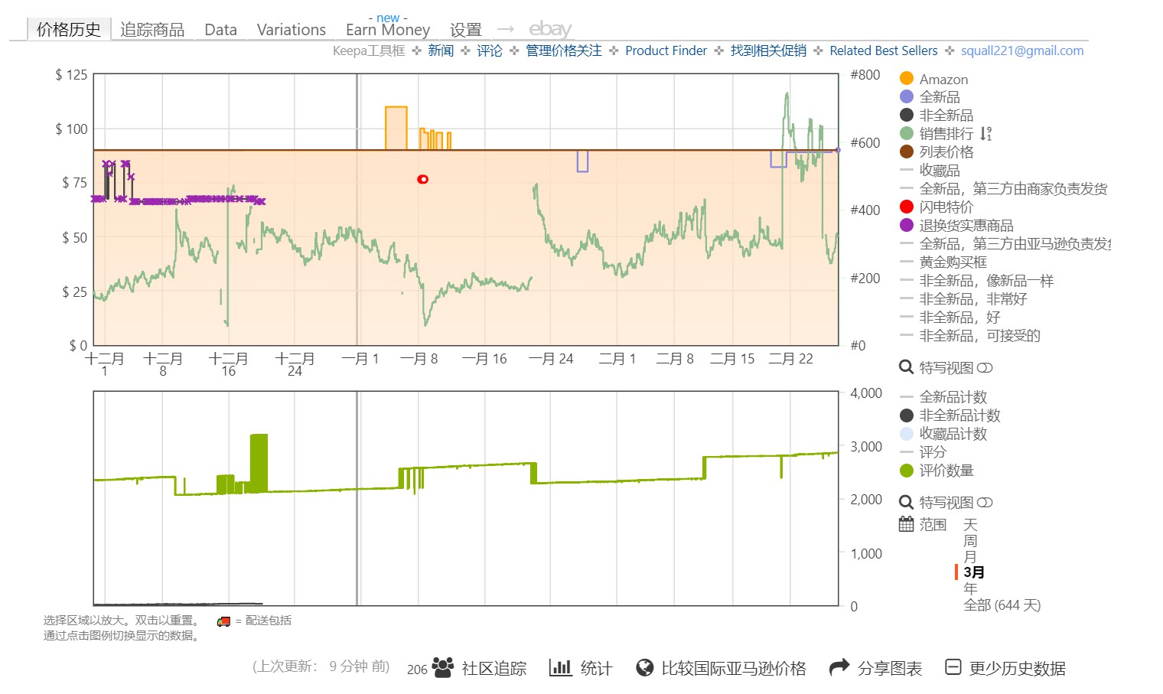The width and height of the screenshot is (1163, 694).
Task: Enable 全新品计数 count line
Action: (907, 397)
